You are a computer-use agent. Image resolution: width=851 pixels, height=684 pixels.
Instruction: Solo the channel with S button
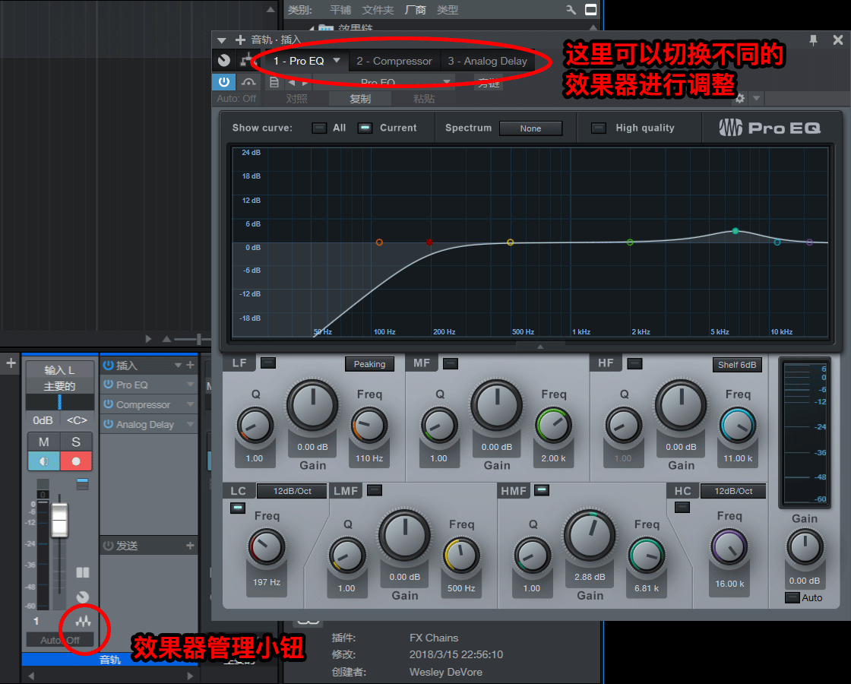[76, 442]
